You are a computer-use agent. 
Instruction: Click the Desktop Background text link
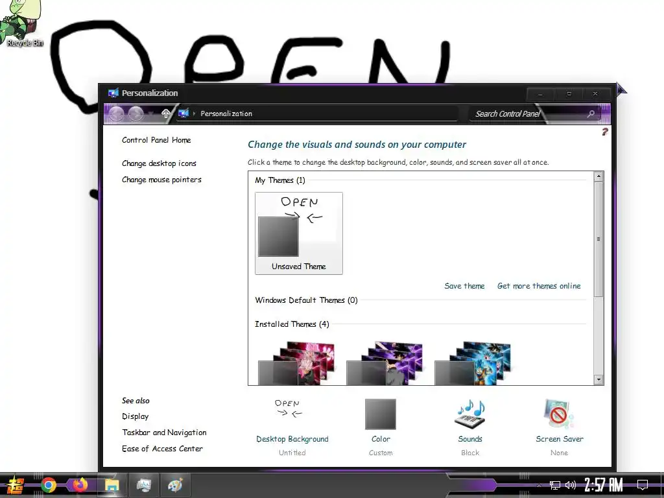coord(292,439)
